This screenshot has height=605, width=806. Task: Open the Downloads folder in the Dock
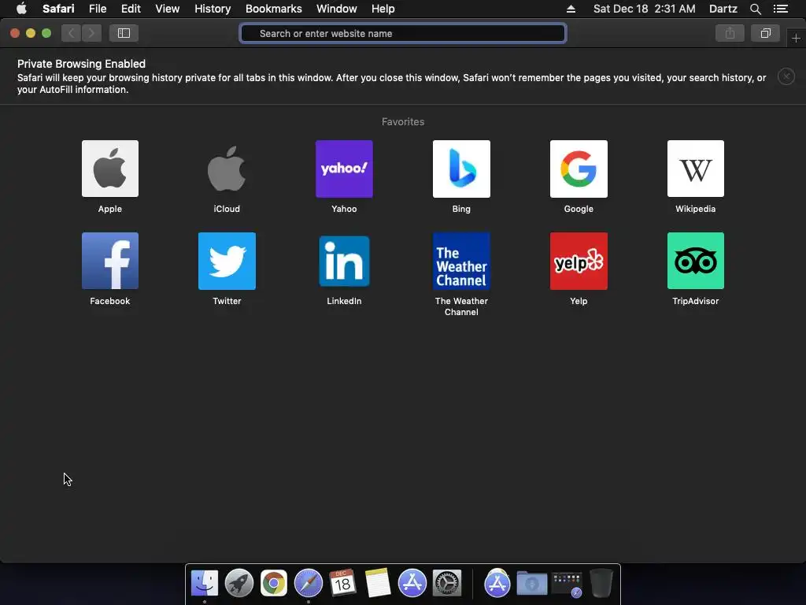point(531,584)
